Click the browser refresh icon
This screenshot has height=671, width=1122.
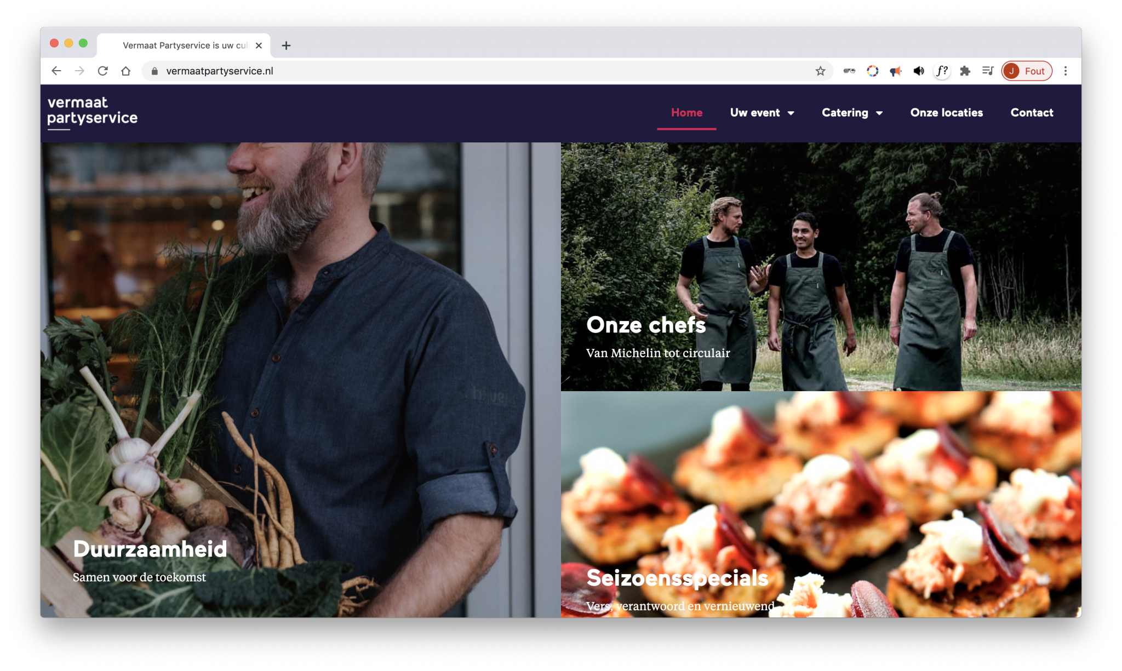click(103, 70)
